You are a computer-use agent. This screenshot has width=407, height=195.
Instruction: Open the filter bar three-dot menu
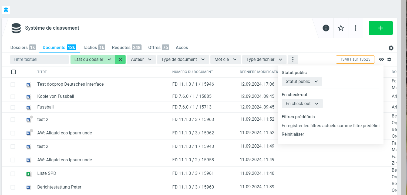click(293, 60)
